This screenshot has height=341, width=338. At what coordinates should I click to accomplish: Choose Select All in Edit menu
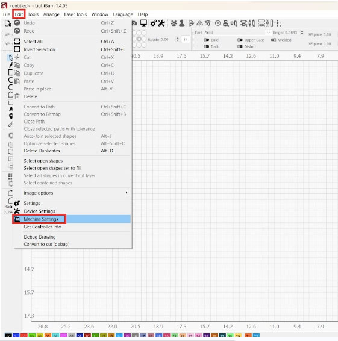tap(72, 42)
